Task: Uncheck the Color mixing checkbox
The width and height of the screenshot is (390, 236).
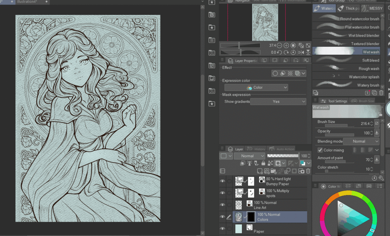Action: (x=320, y=150)
